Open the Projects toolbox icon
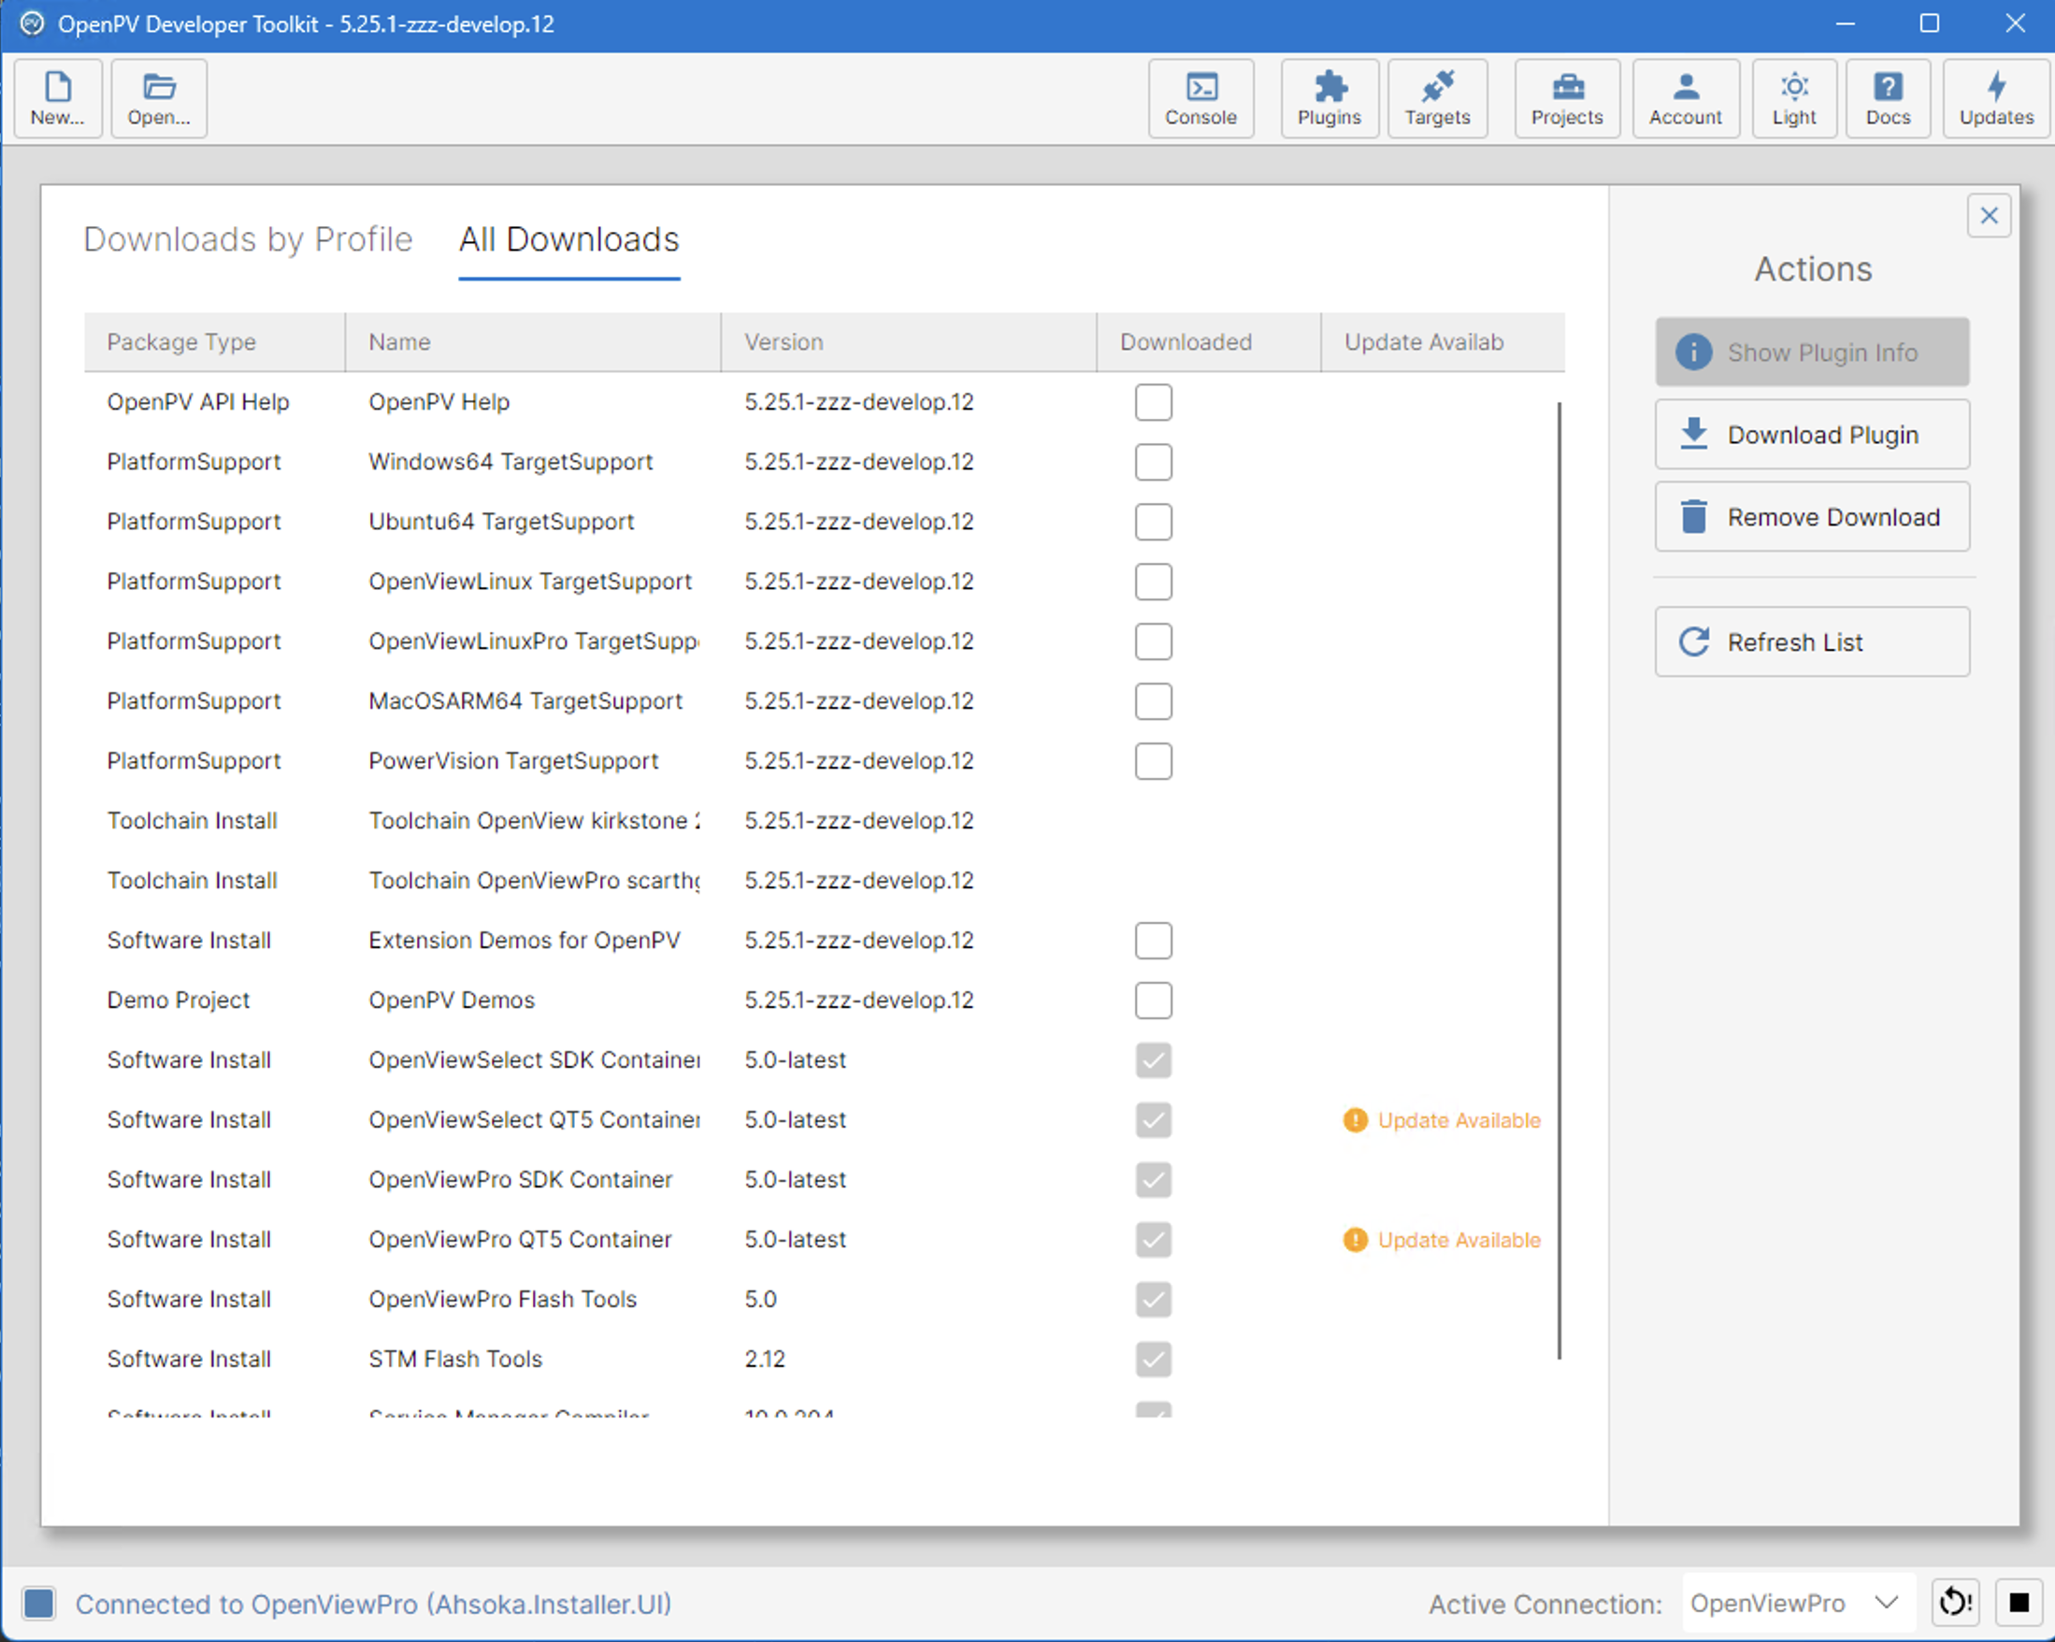 (x=1566, y=98)
